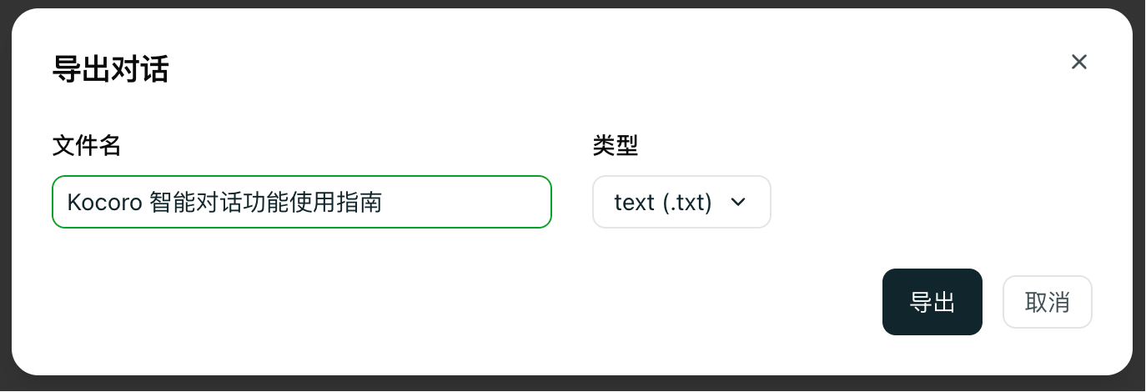Click the 导出对话 dialog title
The width and height of the screenshot is (1146, 392).
[110, 69]
